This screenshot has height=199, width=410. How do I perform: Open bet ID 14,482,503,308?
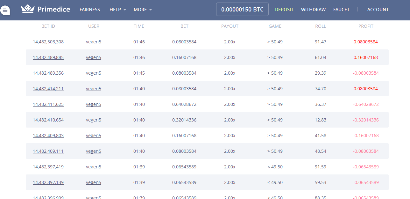48,42
